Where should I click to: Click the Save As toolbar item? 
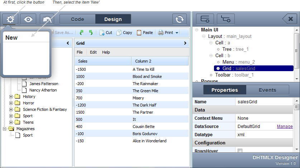(62, 33)
